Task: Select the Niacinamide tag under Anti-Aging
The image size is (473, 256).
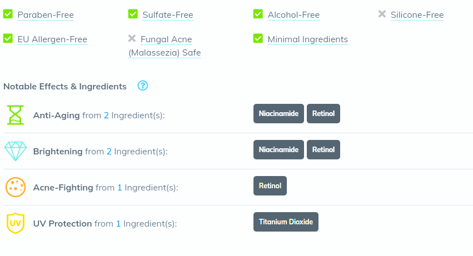Action: [x=278, y=114]
